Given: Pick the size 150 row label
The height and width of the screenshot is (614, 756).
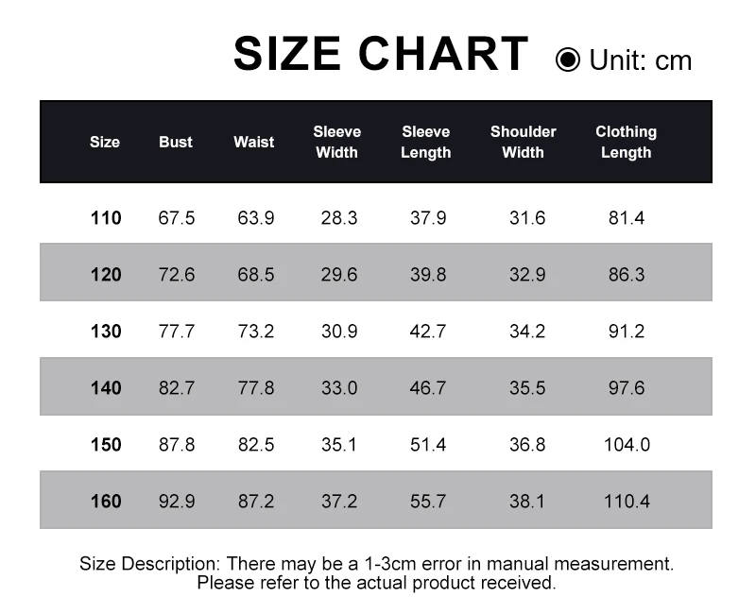Looking at the screenshot, I should 106,445.
